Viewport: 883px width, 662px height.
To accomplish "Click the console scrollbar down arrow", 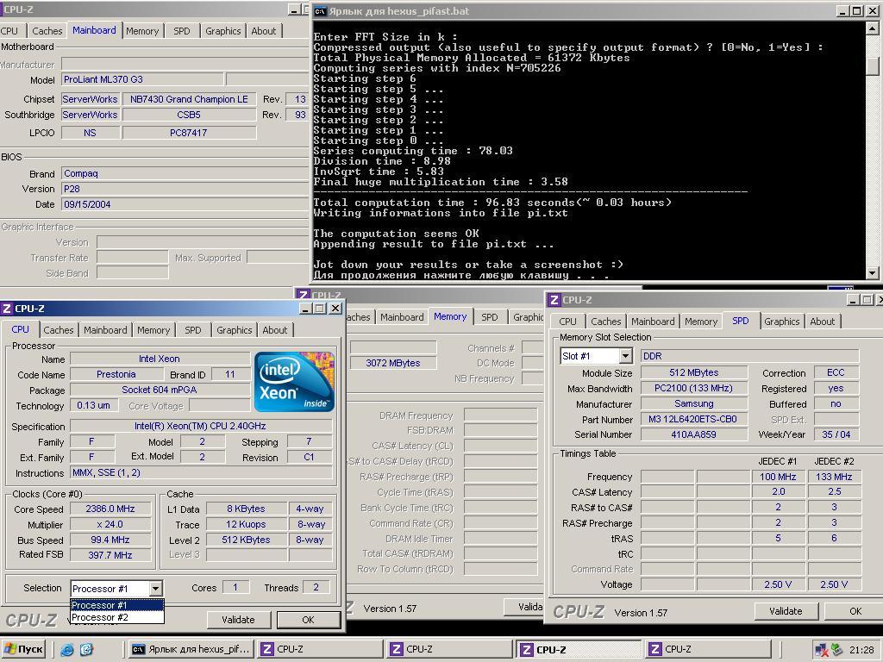I will (873, 273).
